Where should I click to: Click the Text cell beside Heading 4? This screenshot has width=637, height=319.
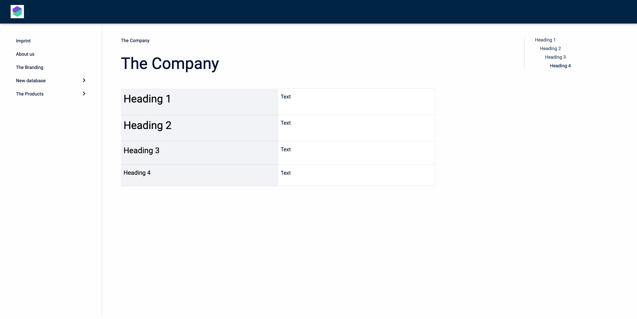286,173
